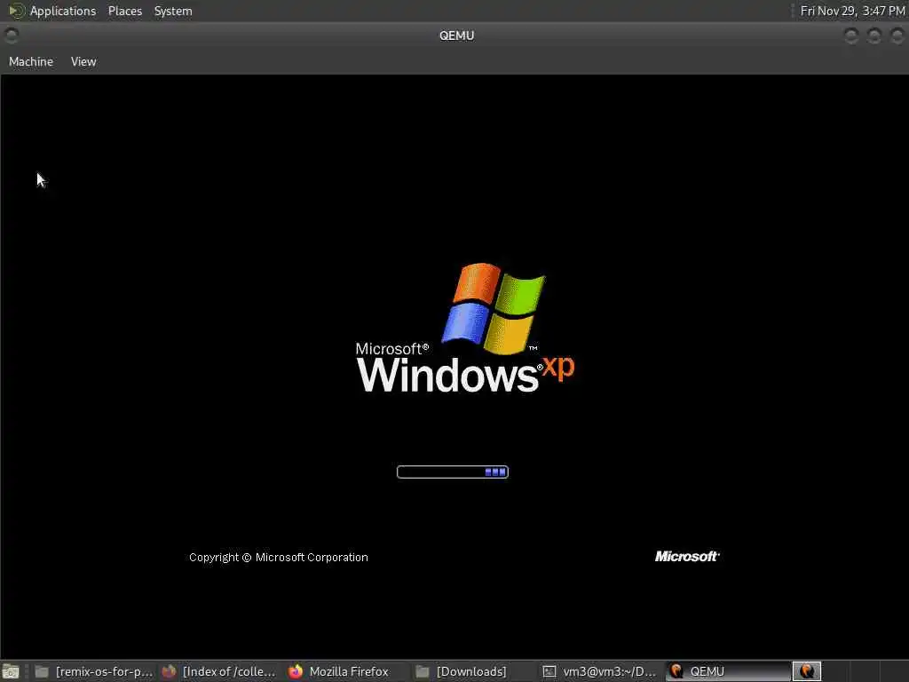Screen dimensions: 909x682
Task: Open the View menu in QEMU
Action: click(83, 61)
